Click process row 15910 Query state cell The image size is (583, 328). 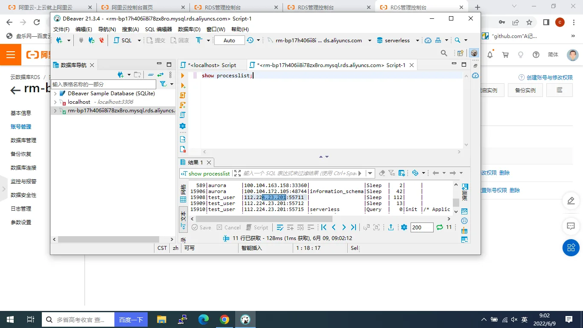point(374,209)
